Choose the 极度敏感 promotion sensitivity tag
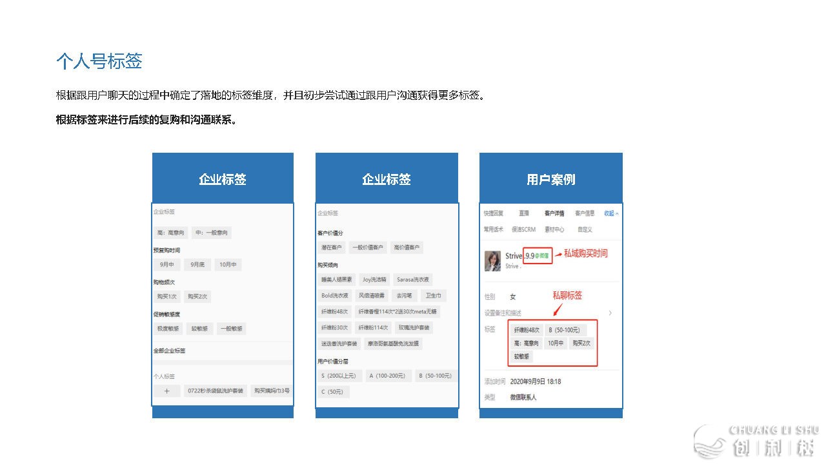Viewport: 826px width, 464px height. tap(168, 329)
